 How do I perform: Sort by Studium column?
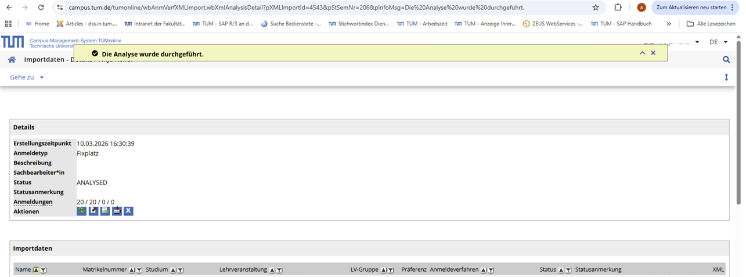point(173,270)
